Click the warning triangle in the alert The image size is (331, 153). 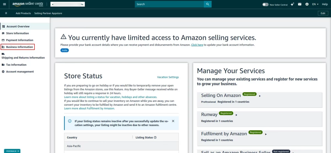pos(63,37)
